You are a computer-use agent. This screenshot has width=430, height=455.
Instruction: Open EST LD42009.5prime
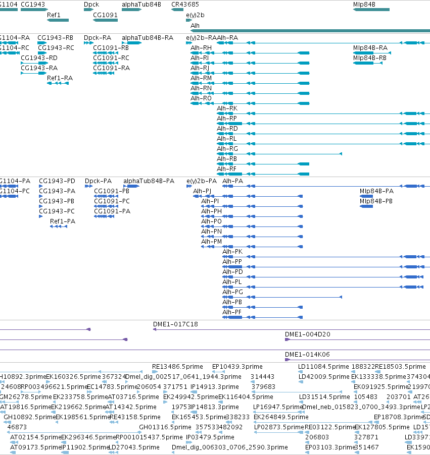click(x=301, y=382)
